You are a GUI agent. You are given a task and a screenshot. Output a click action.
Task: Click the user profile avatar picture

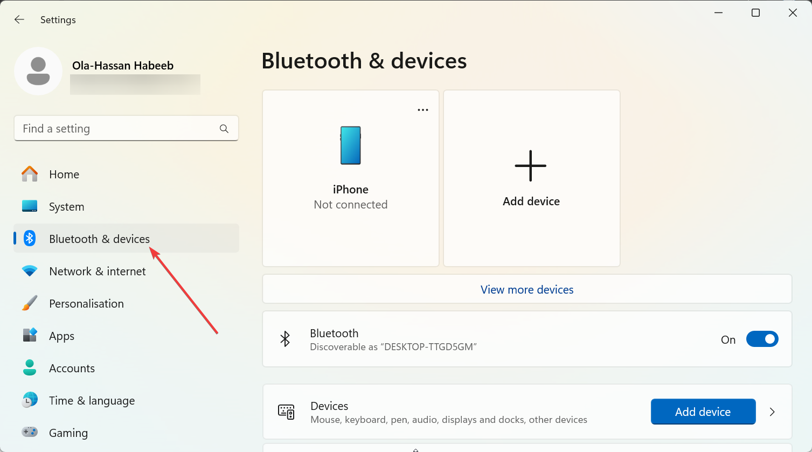click(38, 71)
